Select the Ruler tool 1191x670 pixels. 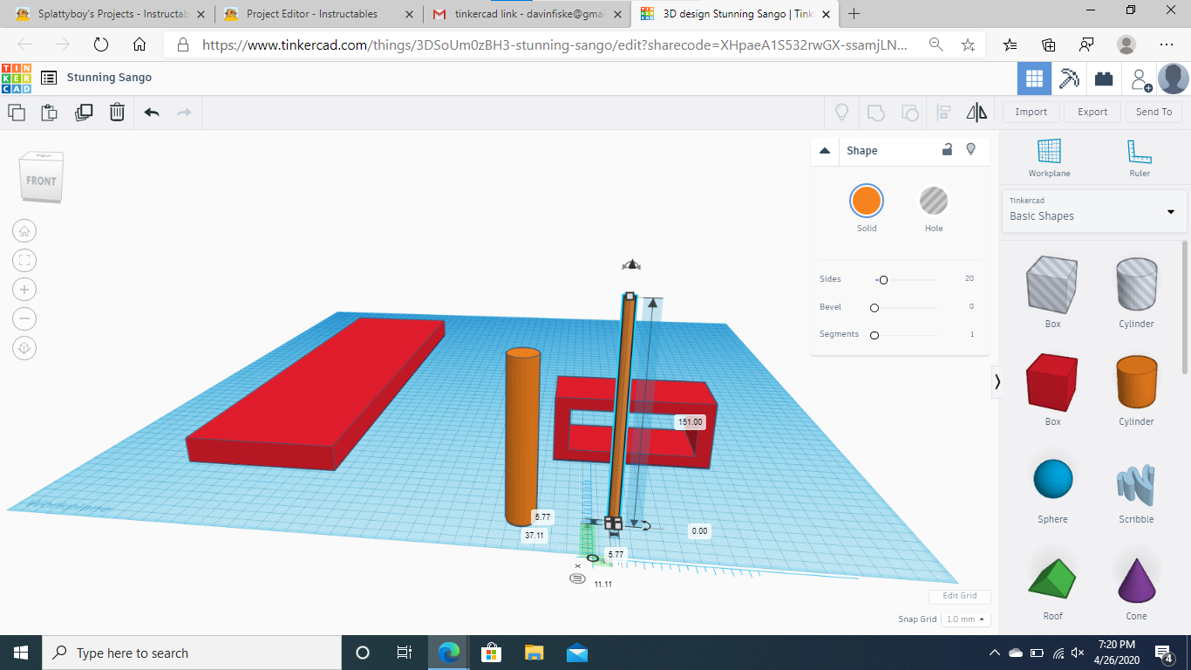click(x=1138, y=157)
